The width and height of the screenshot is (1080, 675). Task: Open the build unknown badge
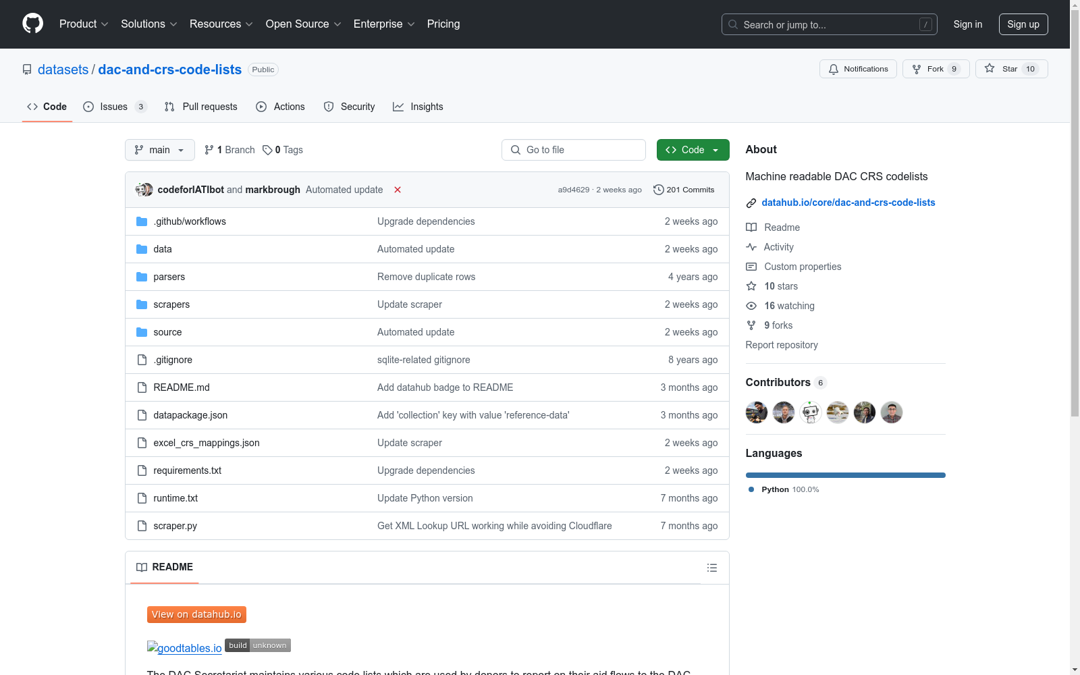[258, 645]
